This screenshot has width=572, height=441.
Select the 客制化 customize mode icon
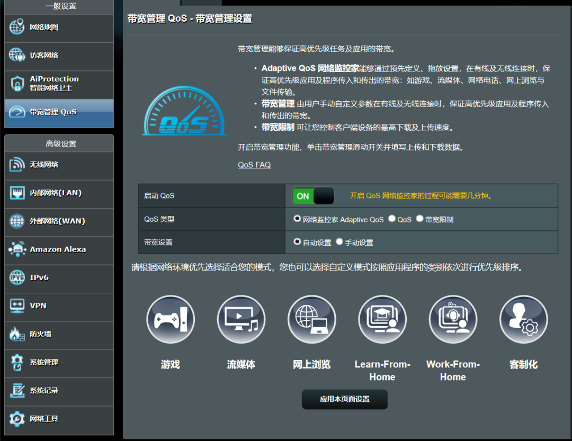click(x=523, y=320)
